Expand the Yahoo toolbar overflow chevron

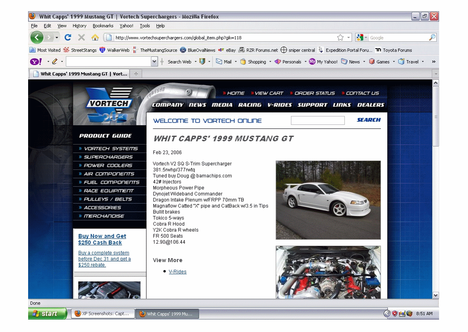coord(433,62)
